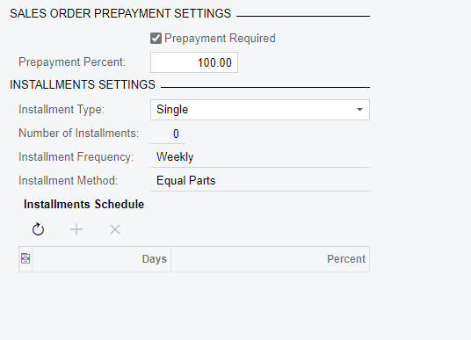Click the Installments Settings section title
The height and width of the screenshot is (340, 471).
coord(83,84)
